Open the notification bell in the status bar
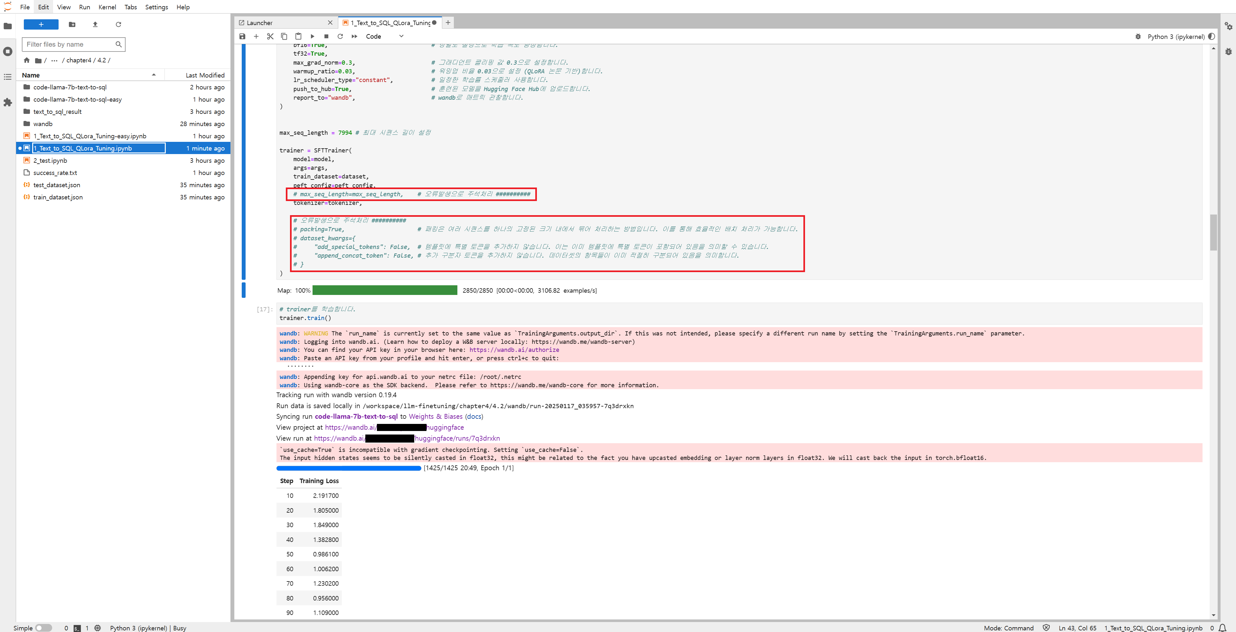1236x632 pixels. [1222, 628]
